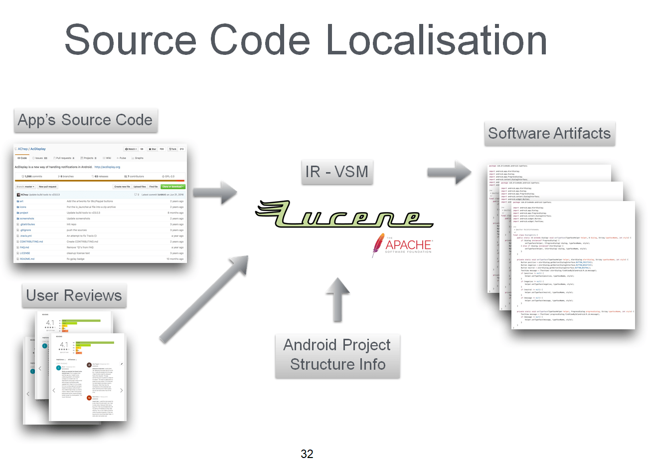
Task: Select the Code tab
Action: click(22, 158)
